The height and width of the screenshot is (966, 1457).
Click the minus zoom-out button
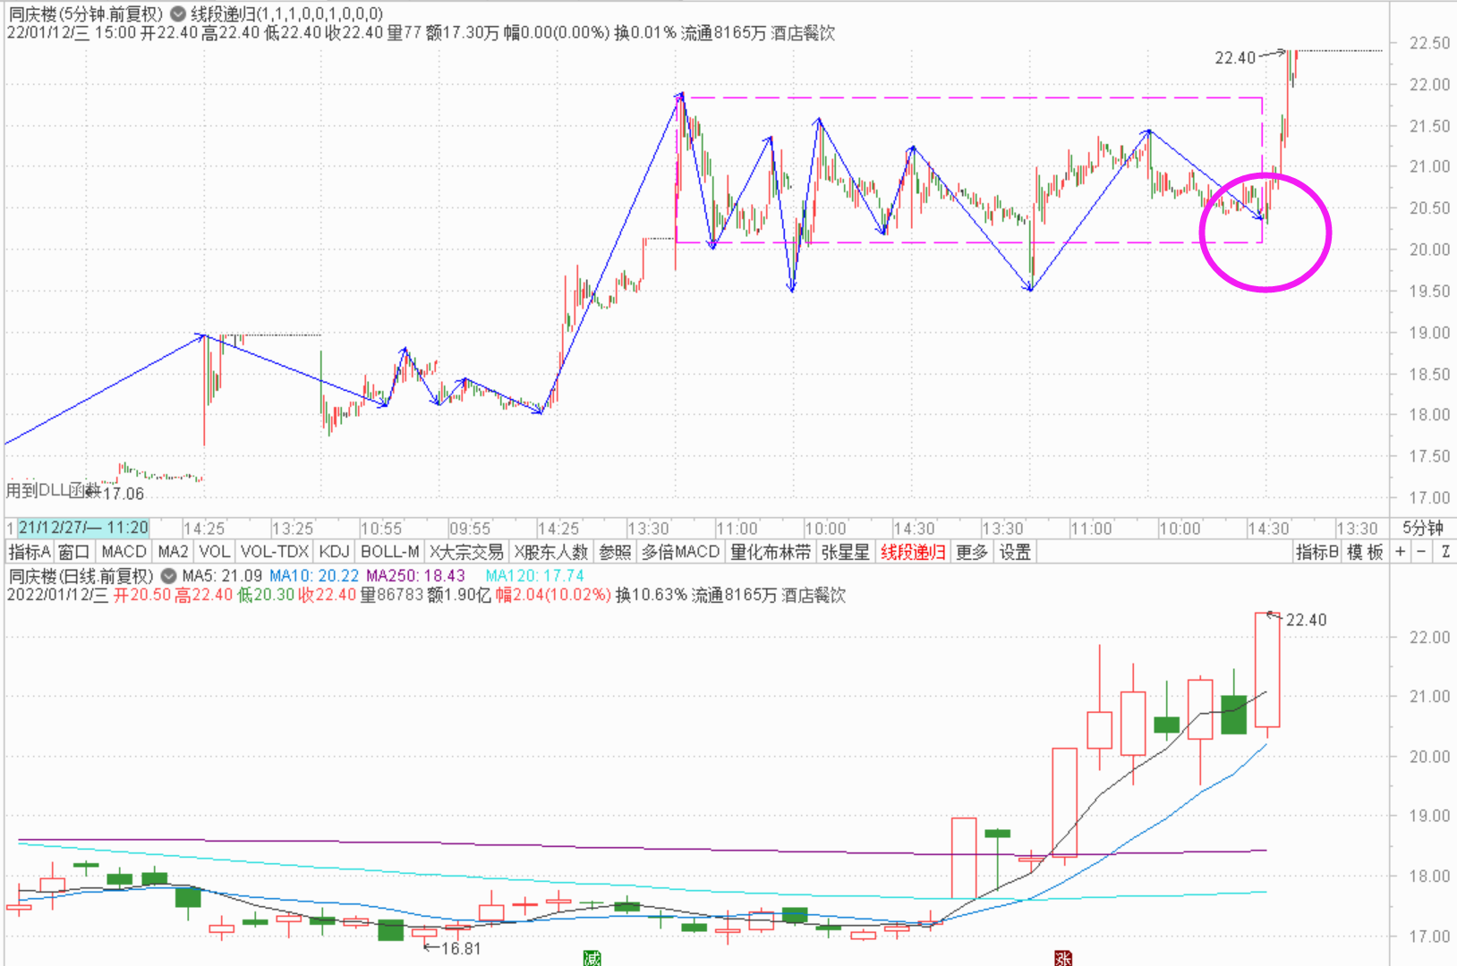click(x=1421, y=552)
